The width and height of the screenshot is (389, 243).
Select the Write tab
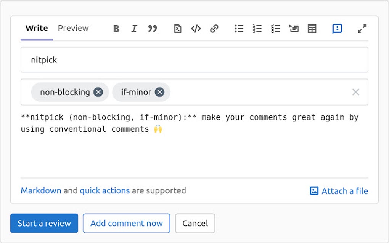click(36, 28)
